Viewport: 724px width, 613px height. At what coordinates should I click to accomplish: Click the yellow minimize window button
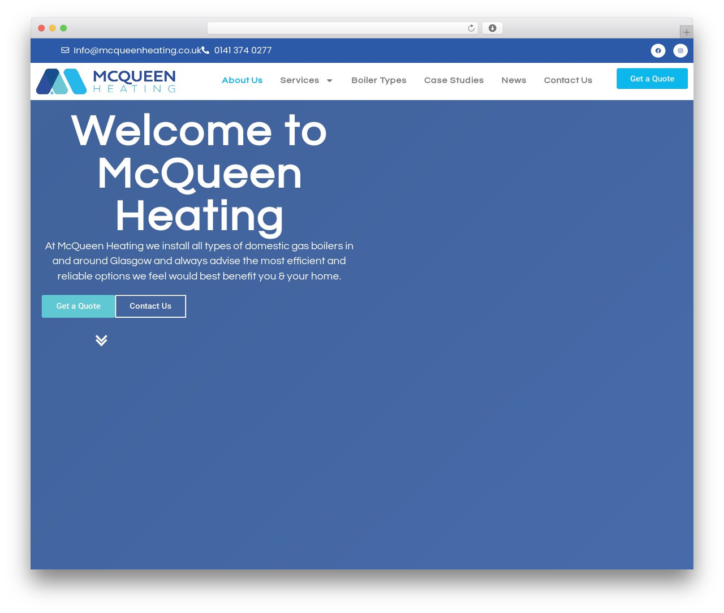coord(53,28)
